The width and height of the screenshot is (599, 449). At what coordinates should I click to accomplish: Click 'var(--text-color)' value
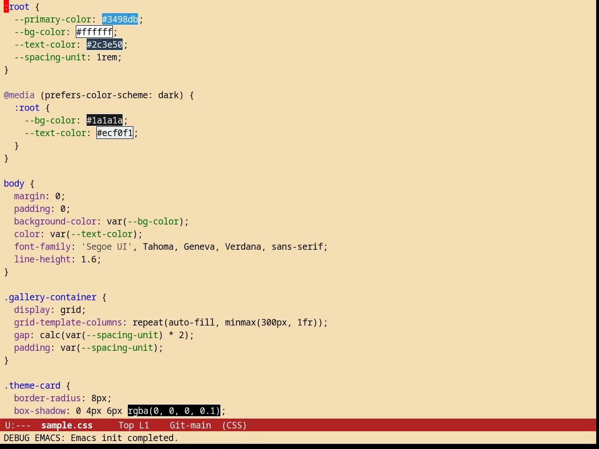point(94,234)
